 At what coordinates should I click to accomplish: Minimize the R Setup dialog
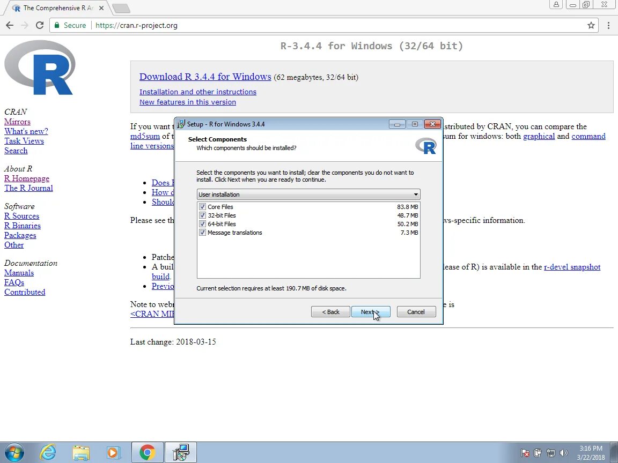click(x=398, y=124)
